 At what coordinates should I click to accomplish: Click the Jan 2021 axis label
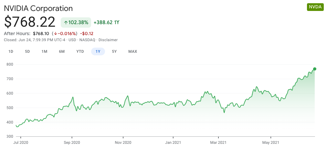point(173,143)
